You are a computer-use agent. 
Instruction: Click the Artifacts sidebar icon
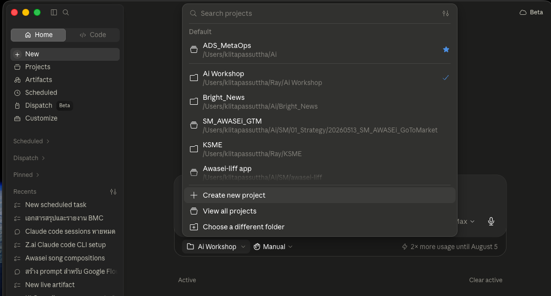pyautogui.click(x=17, y=80)
